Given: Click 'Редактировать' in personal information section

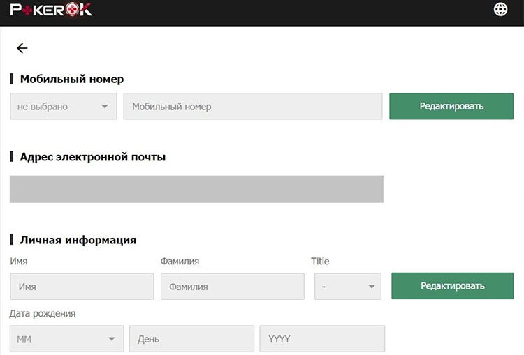Looking at the screenshot, I should click(x=453, y=286).
